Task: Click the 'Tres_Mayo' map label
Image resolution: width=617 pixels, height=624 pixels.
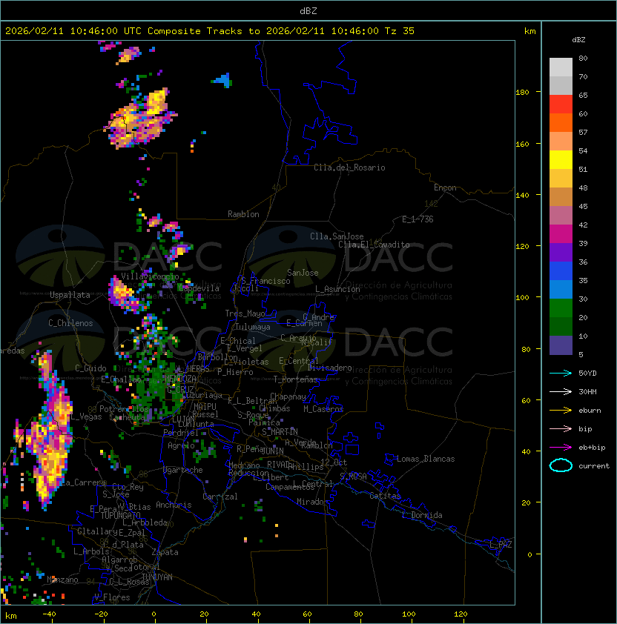Action: [245, 313]
